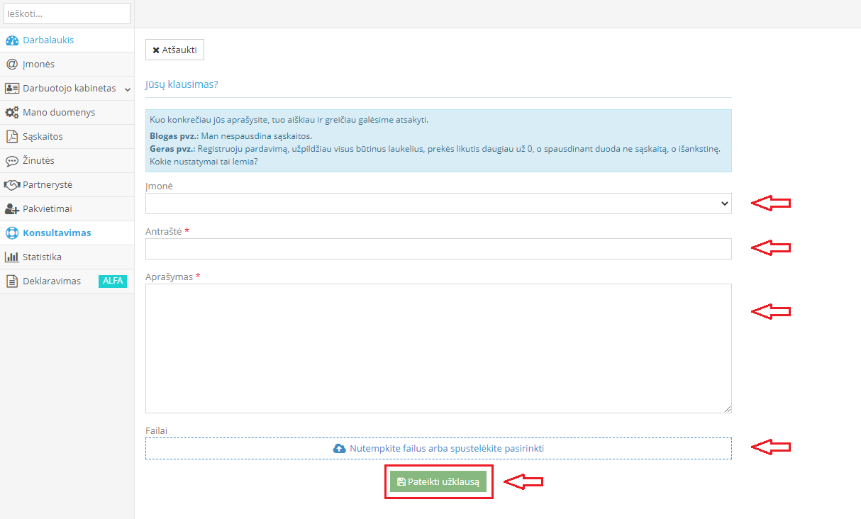Click the Mano duomenys gears icon

click(x=11, y=113)
